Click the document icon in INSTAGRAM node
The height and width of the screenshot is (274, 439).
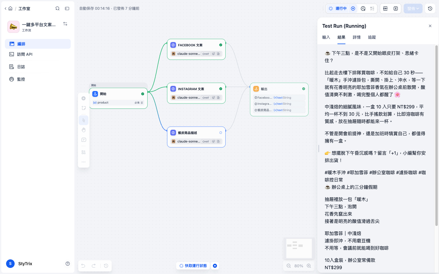click(218, 98)
